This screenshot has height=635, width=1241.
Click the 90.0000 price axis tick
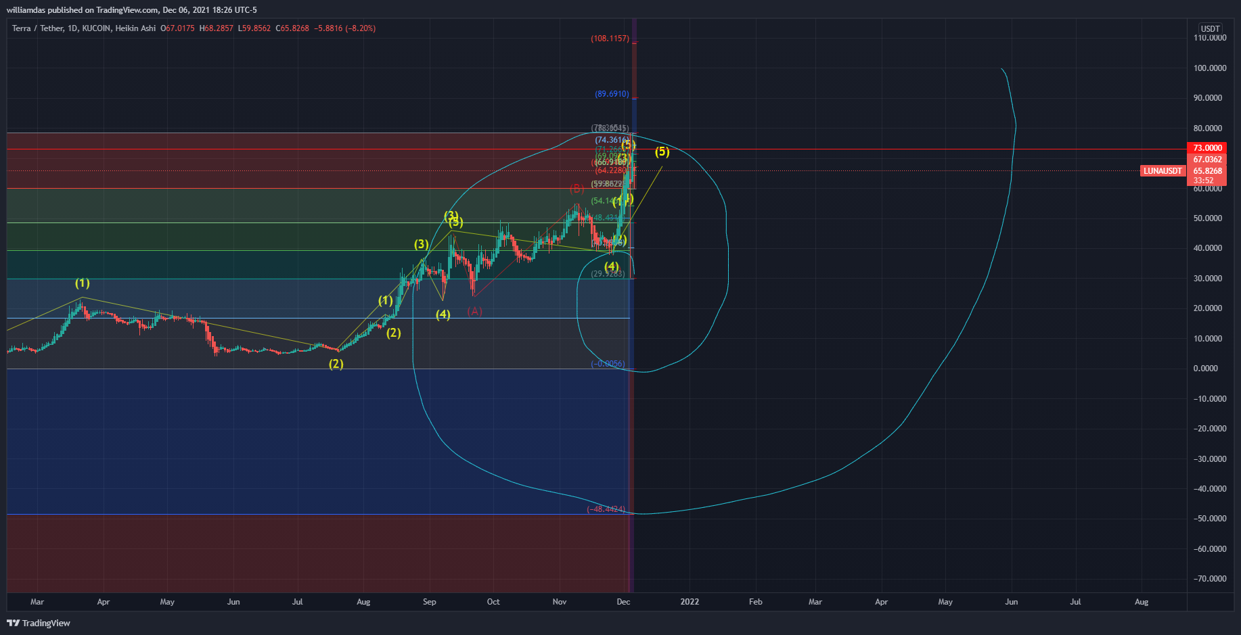[1208, 98]
